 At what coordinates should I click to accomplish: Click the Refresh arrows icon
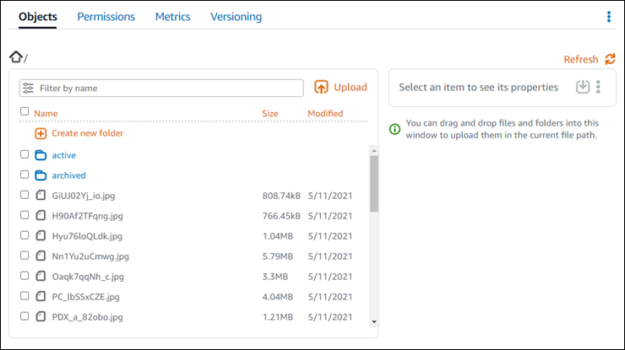click(x=610, y=59)
